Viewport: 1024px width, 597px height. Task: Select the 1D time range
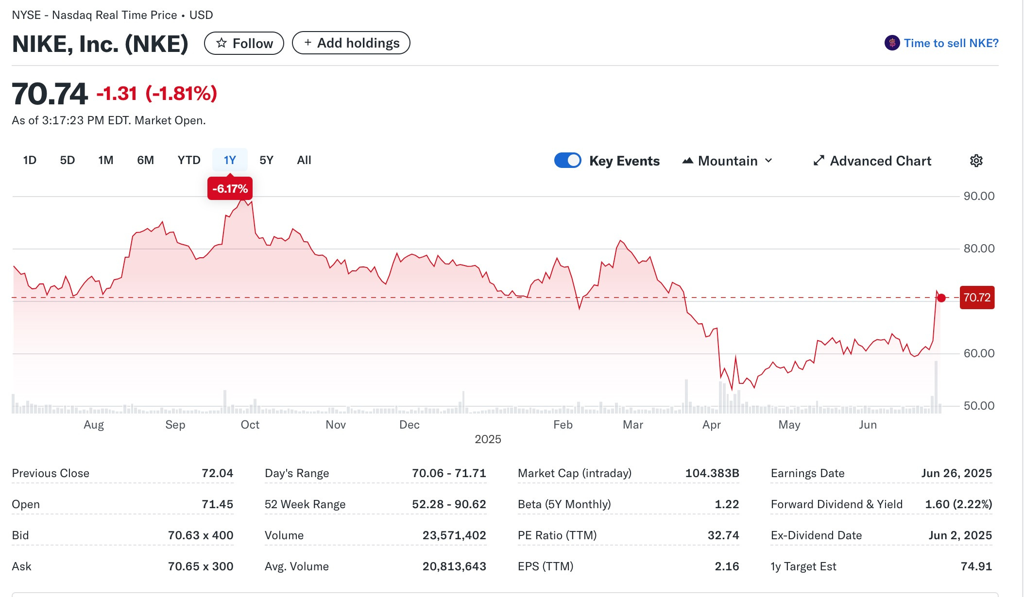30,160
